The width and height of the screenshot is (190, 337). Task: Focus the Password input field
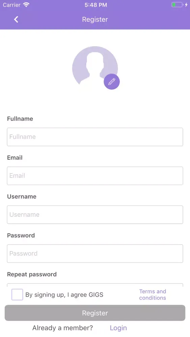[x=95, y=254]
